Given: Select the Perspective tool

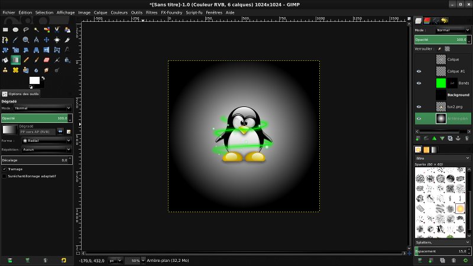Looking at the screenshot, I should click(x=36, y=50).
